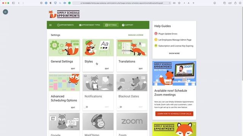This screenshot has width=243, height=136.
Task: Click the 'General Settings' card title
Action: pos(62,61)
